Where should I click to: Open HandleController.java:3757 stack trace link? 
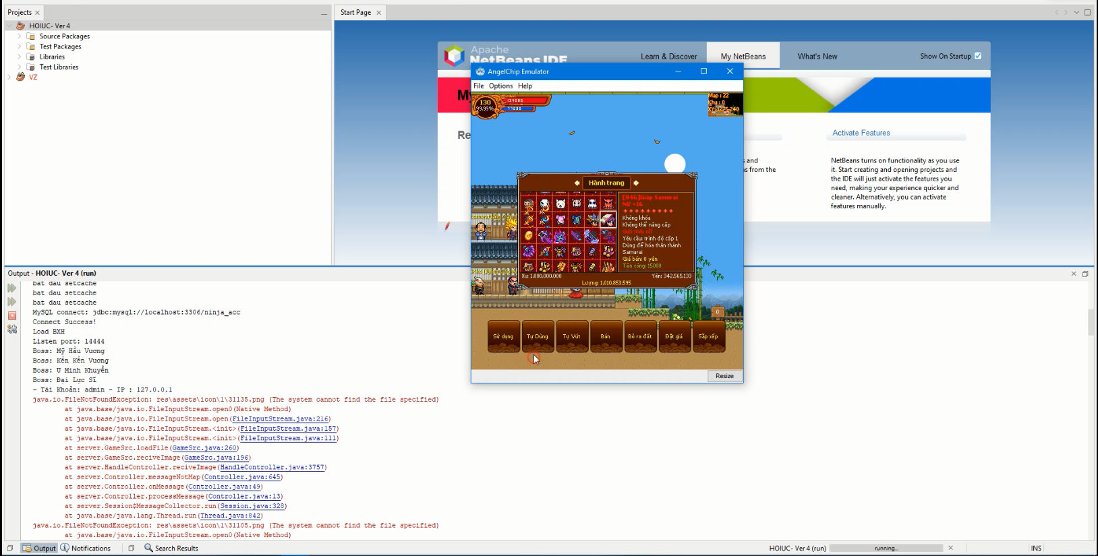pyautogui.click(x=272, y=467)
